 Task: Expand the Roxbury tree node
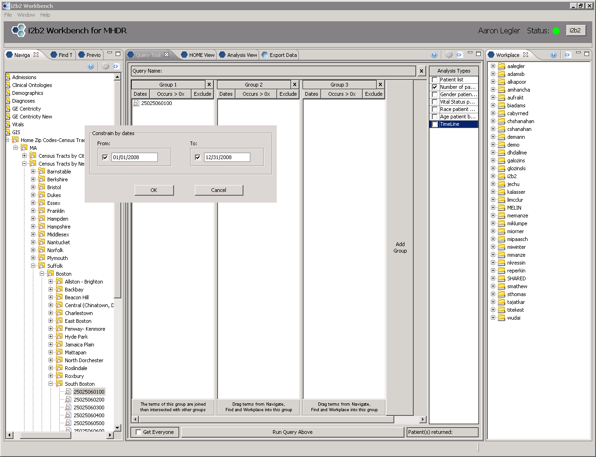tap(51, 376)
